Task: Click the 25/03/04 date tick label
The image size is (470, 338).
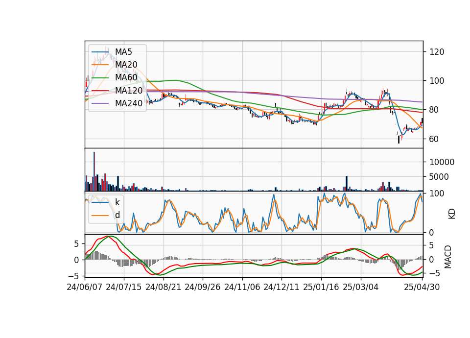Action: click(x=361, y=287)
